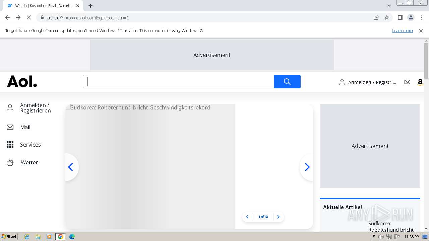Click the header mail envelope icon
429x241 pixels.
click(407, 82)
